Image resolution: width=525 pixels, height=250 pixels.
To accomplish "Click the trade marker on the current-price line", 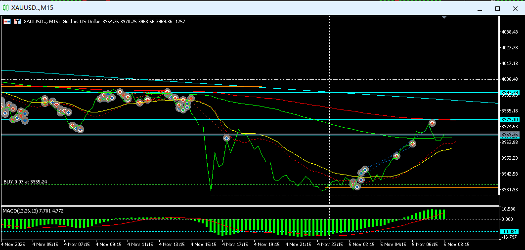I will (412, 143).
